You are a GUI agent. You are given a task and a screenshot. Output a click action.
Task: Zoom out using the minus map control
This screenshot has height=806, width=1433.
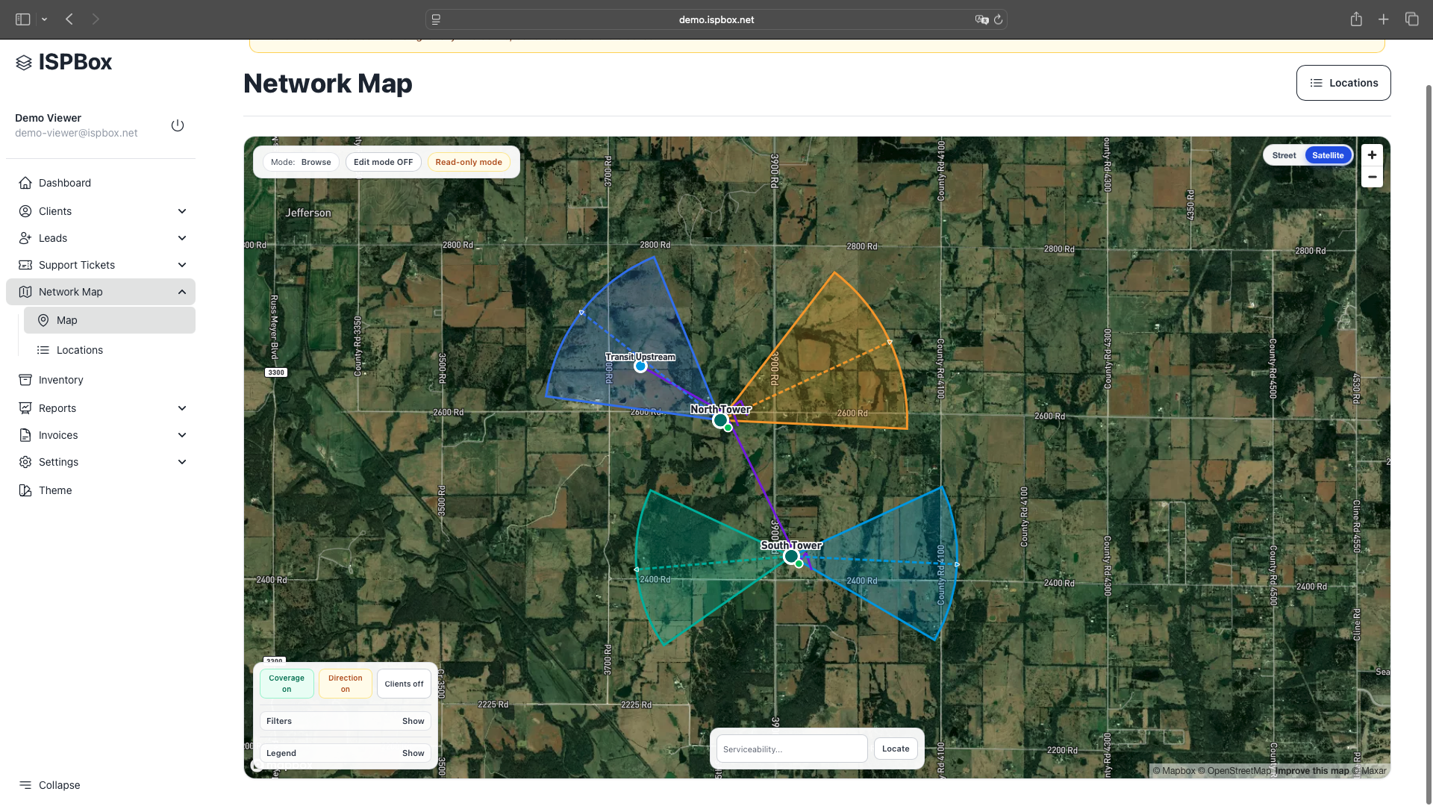click(x=1373, y=176)
